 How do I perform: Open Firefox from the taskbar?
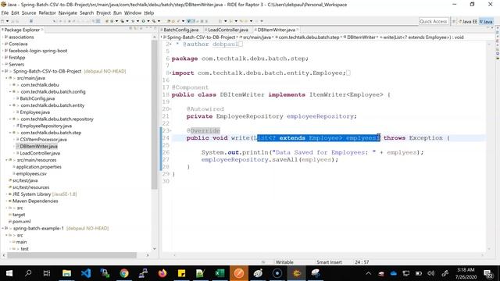(162, 273)
